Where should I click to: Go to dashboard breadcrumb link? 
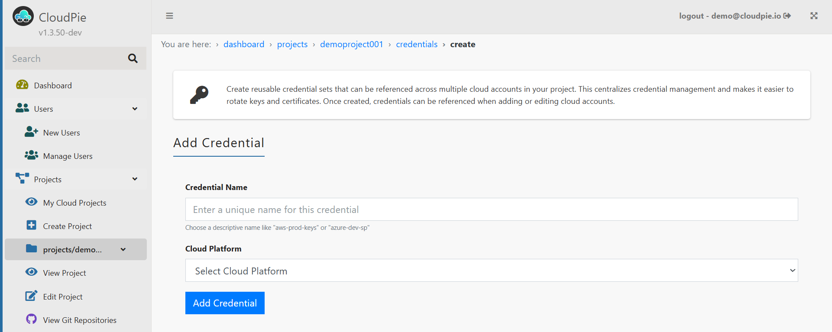tap(244, 44)
